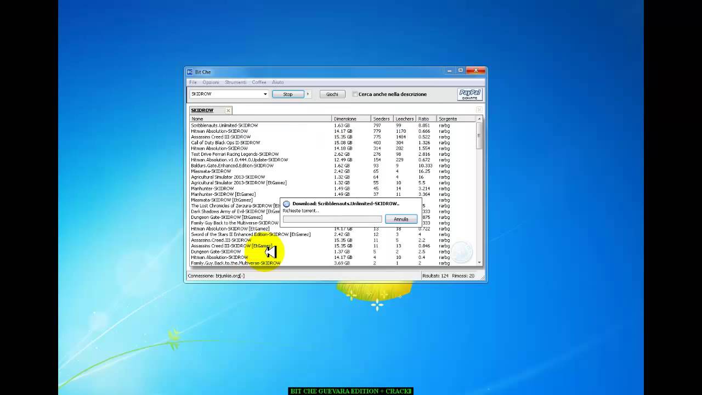Select The Lost Chronicles of Zerzura-SKIDROW row
The width and height of the screenshot is (702, 395).
pyautogui.click(x=235, y=206)
